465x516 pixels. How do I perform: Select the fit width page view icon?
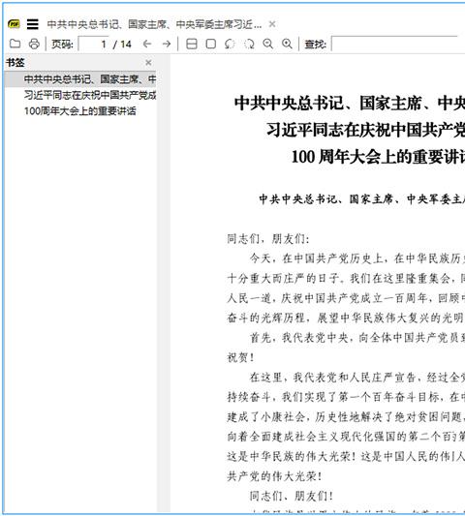[192, 44]
